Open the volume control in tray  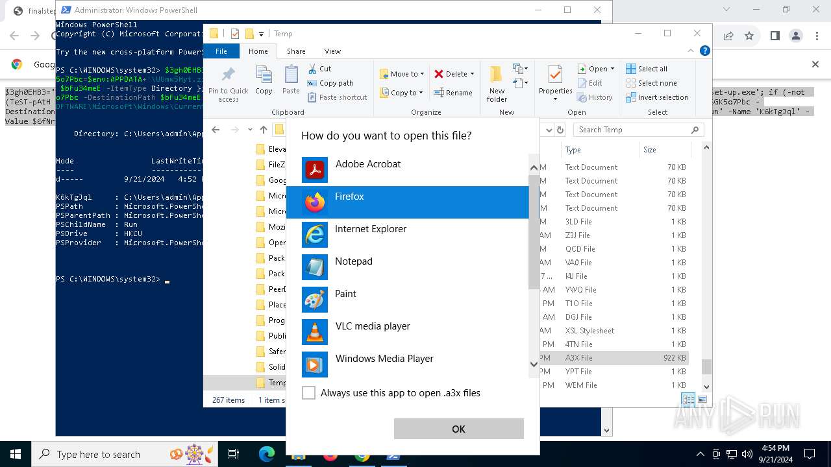point(747,454)
